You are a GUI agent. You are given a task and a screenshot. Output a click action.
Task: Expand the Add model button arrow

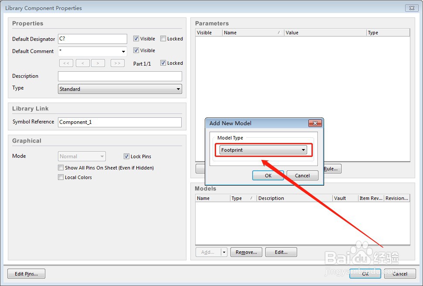coord(224,252)
